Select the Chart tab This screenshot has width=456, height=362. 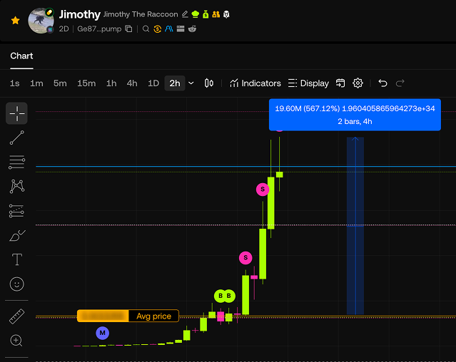coord(21,56)
